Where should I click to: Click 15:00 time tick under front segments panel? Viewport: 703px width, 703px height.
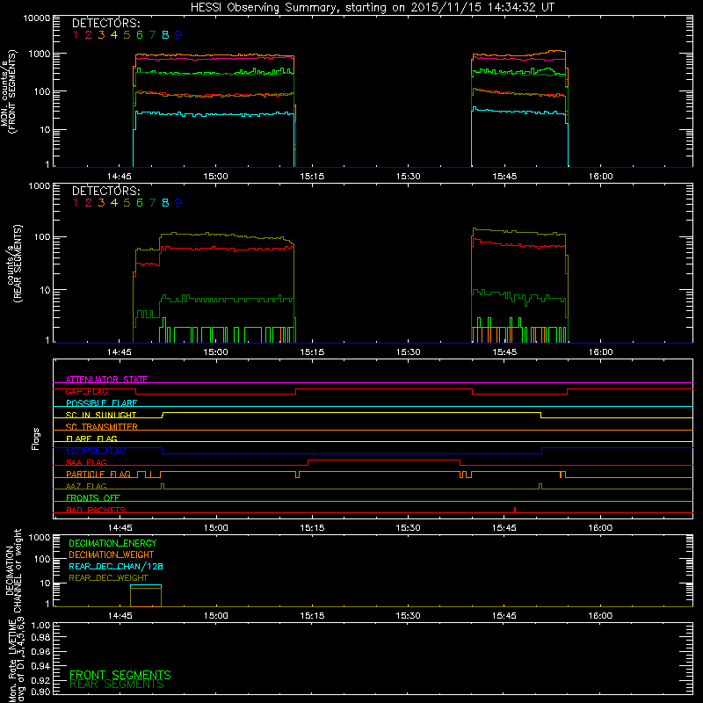click(215, 177)
